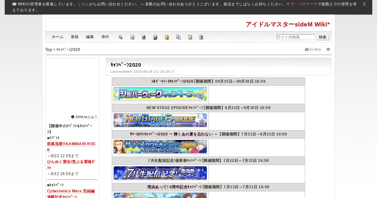The height and width of the screenshot is (198, 377).
Task: Click the シルバーウィークキャンペーン2020 header link
Action: click(x=172, y=81)
